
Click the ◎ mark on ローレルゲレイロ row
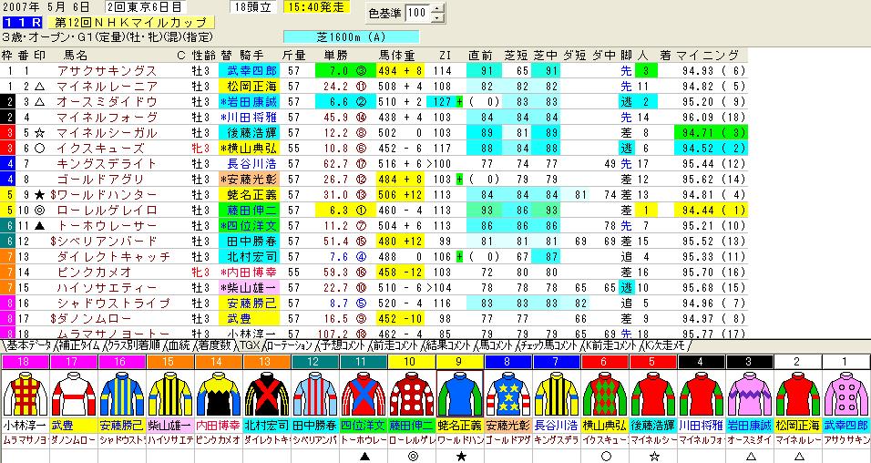[39, 211]
